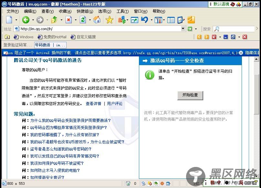
Task: Open the Windows link on links bar
Action: (x=24, y=37)
